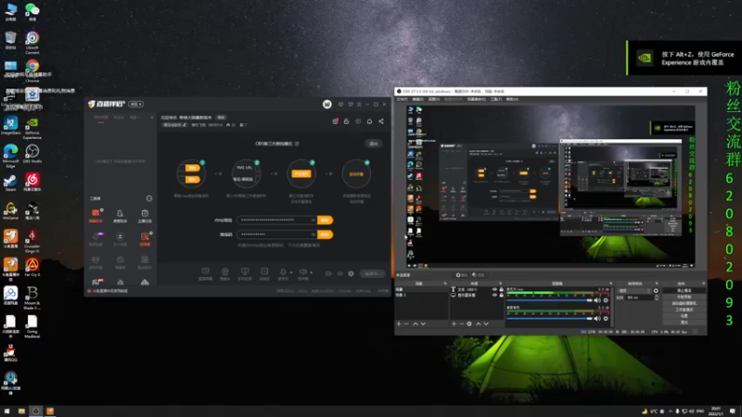
Task: Open File menu in OBS
Action: (402, 99)
